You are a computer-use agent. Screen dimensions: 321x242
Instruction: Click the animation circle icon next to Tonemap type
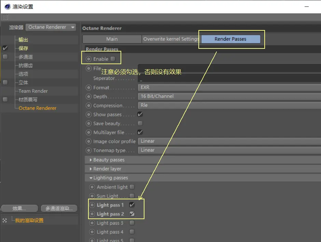[x=88, y=151]
